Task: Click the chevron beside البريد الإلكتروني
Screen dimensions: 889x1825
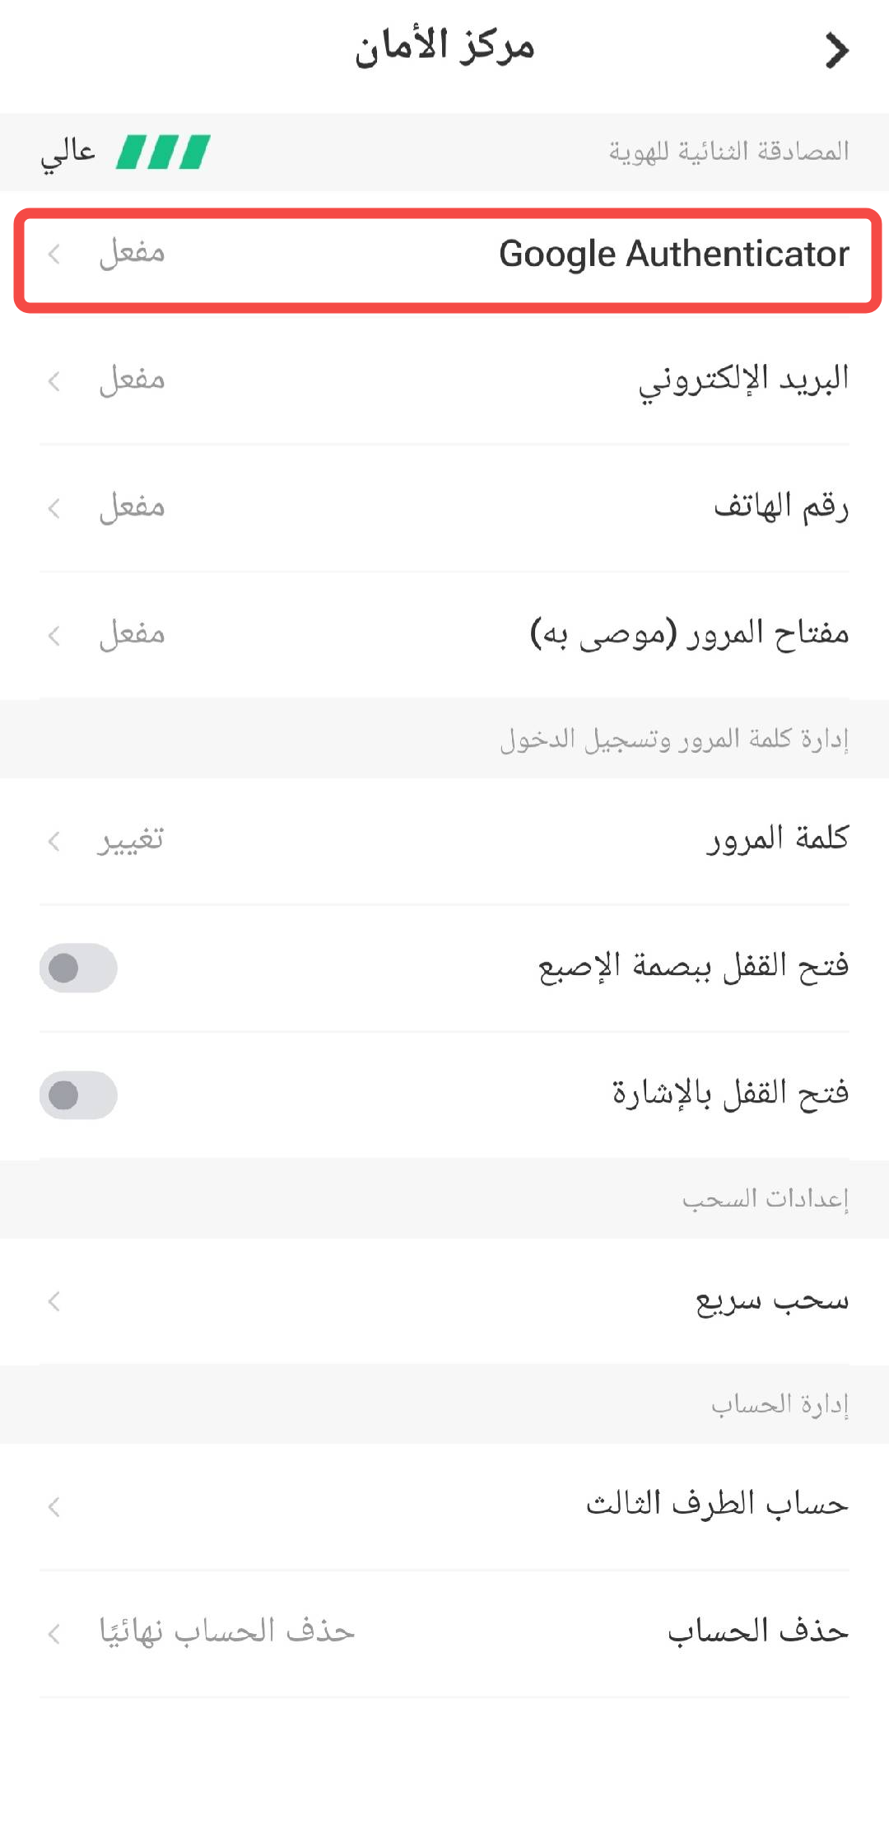Action: coord(54,380)
